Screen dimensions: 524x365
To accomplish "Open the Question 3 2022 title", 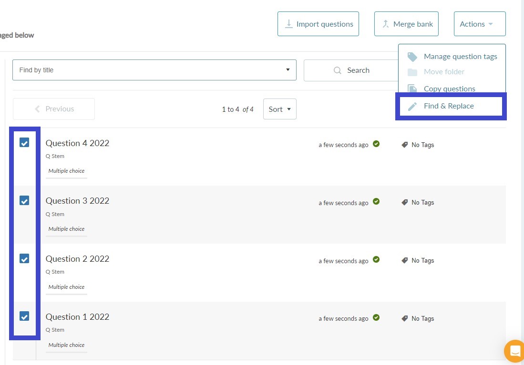I will (77, 201).
